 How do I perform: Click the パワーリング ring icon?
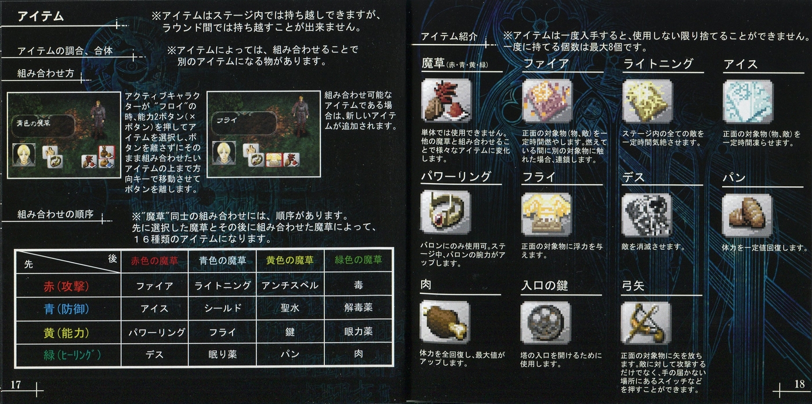tap(446, 213)
